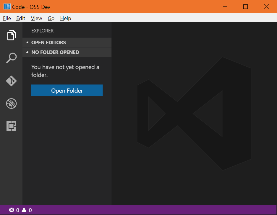Screen dimensions: 277x215
Task: Close the Code - OSS Dev window
Action: point(266,7)
